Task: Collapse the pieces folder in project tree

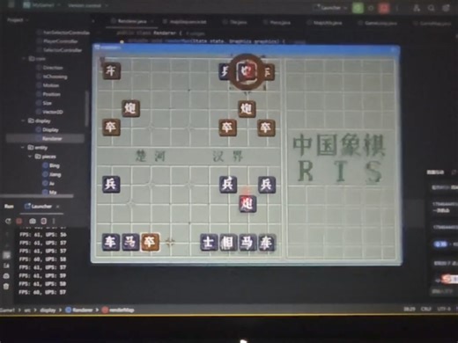Action: coord(30,157)
